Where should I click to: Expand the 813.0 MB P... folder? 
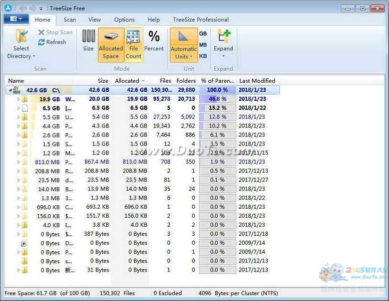19,162
